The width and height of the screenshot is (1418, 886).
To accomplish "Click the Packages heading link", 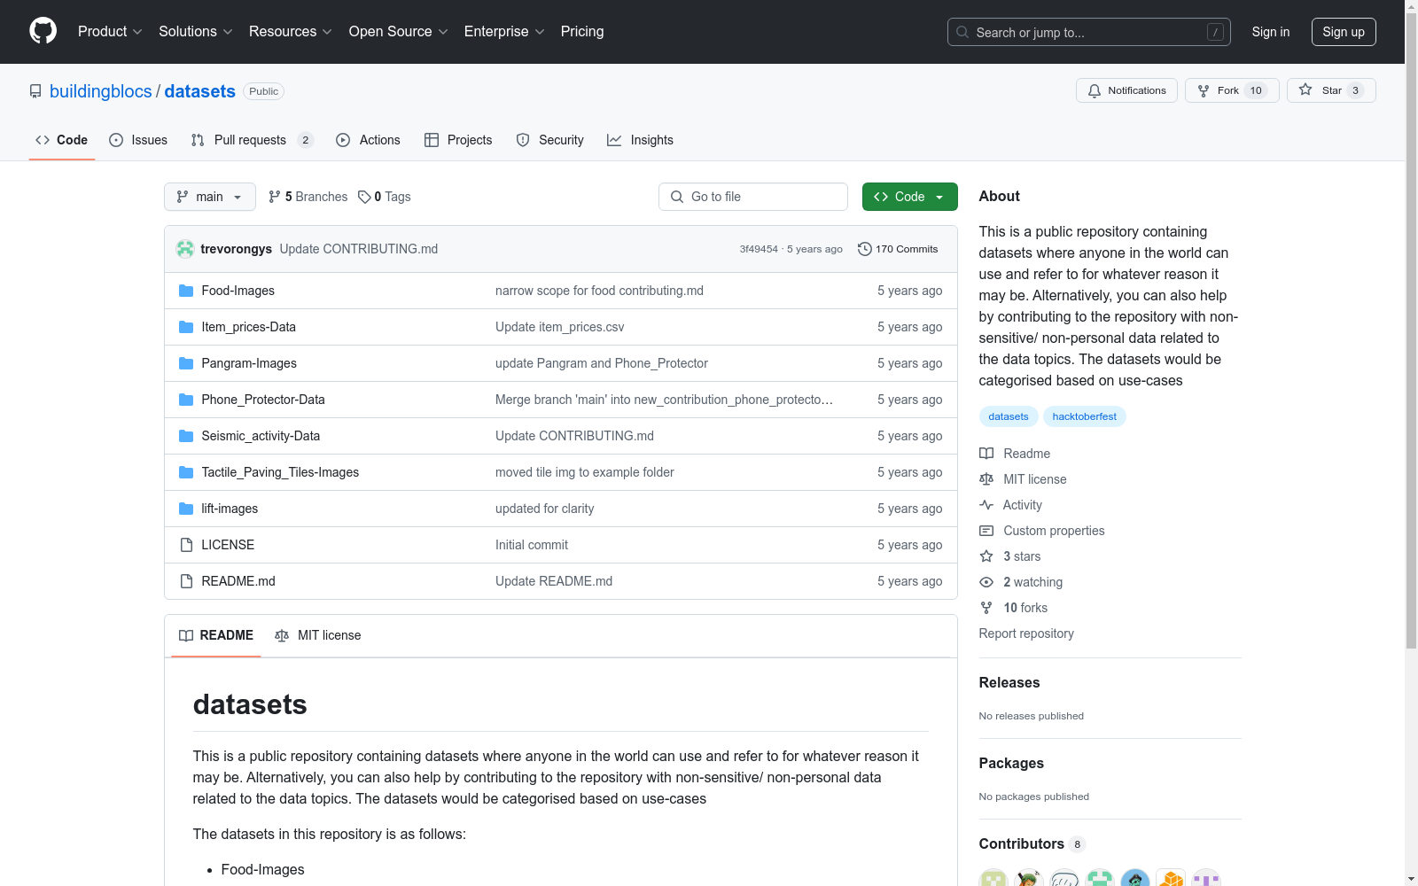I will click(x=1011, y=764).
